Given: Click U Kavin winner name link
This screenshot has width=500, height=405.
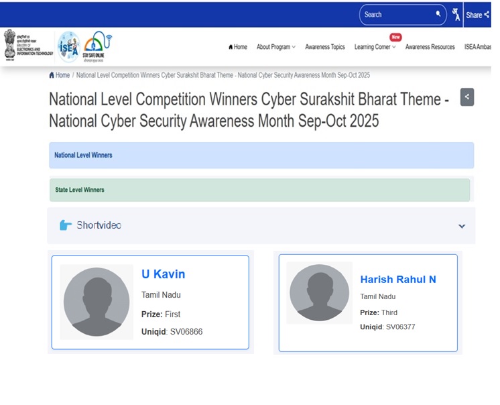Looking at the screenshot, I should [x=163, y=274].
